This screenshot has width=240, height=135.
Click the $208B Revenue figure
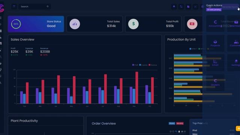point(45,52)
